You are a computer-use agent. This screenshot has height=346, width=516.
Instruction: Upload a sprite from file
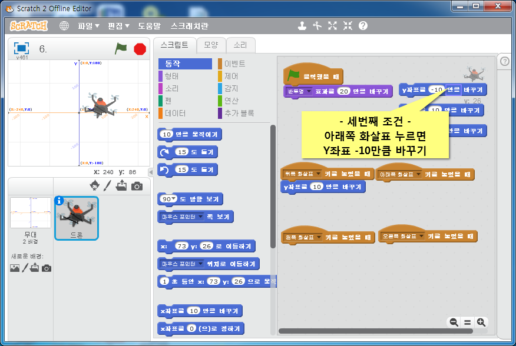(121, 185)
